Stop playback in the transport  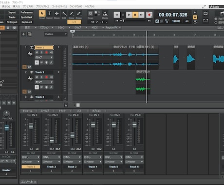coord(123,15)
